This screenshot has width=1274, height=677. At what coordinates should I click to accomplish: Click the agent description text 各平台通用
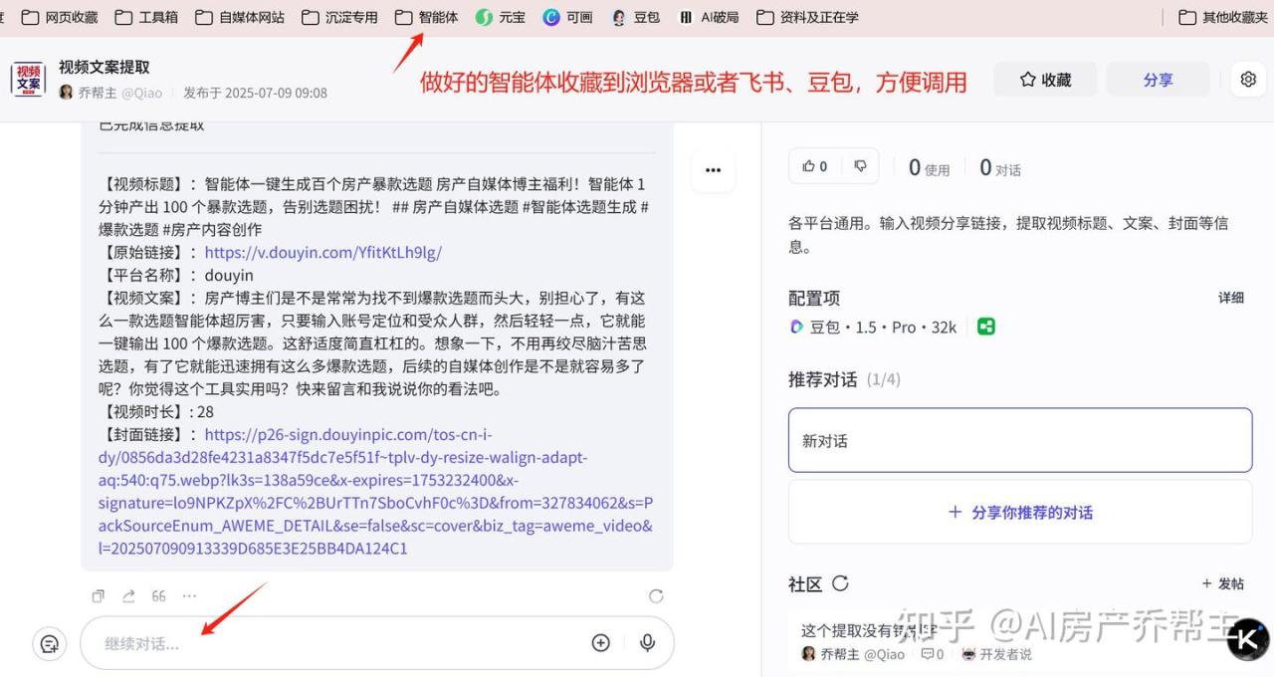coord(1008,234)
